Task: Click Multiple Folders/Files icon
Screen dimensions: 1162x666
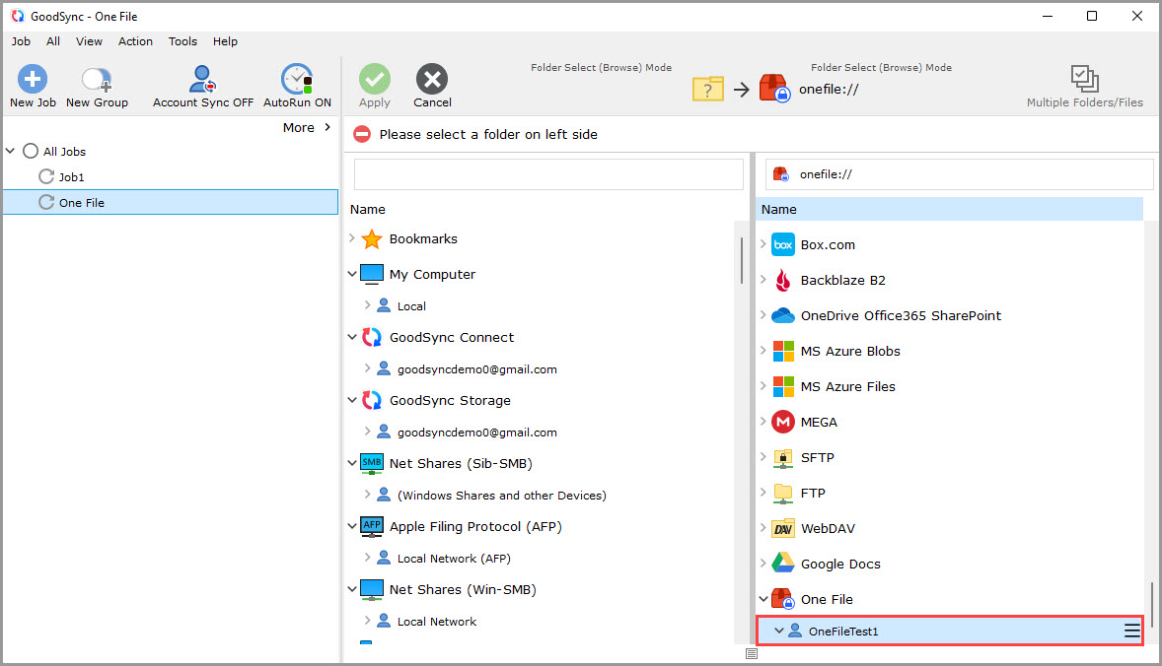Action: pyautogui.click(x=1084, y=79)
